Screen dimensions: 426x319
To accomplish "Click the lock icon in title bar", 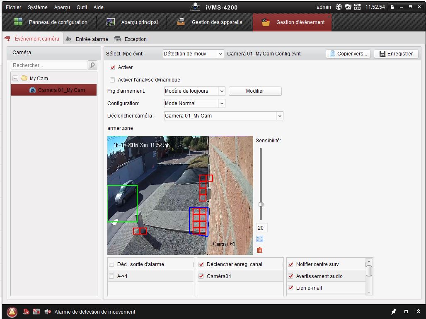I will 392,7.
